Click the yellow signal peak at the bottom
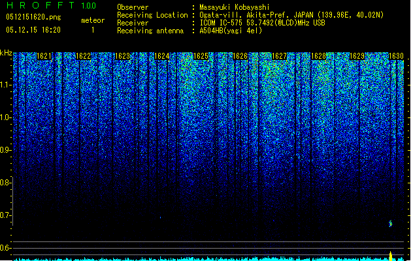The height and width of the screenshot is (261, 411). tap(391, 256)
